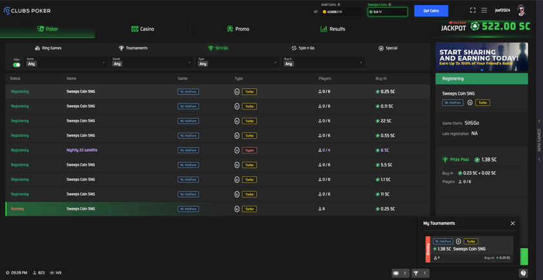The image size is (543, 280).
Task: Click the lower Mini Games chevron
Action: (x=539, y=160)
